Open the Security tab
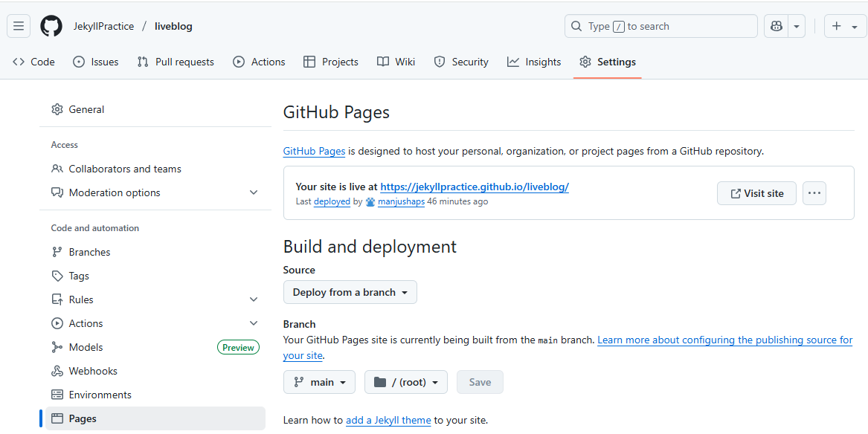868x434 pixels. pos(461,62)
